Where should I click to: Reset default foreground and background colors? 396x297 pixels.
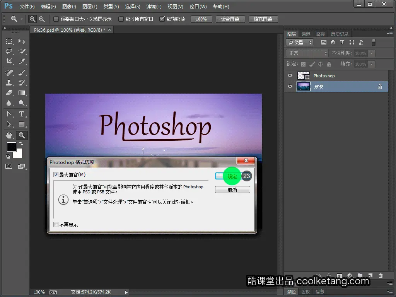(8, 157)
